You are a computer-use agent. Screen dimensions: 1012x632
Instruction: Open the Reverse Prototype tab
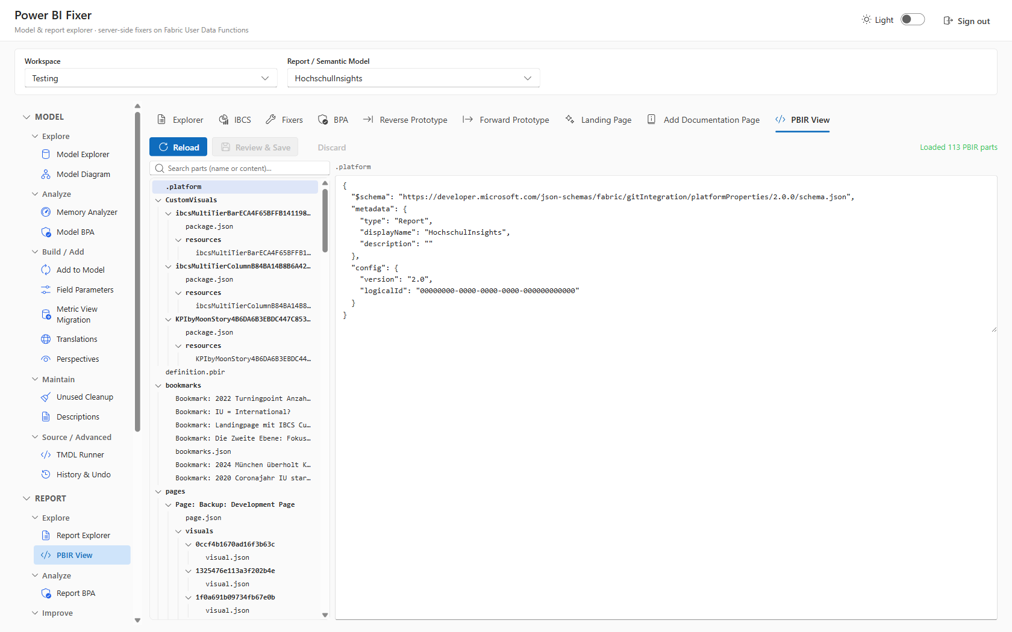click(x=405, y=120)
